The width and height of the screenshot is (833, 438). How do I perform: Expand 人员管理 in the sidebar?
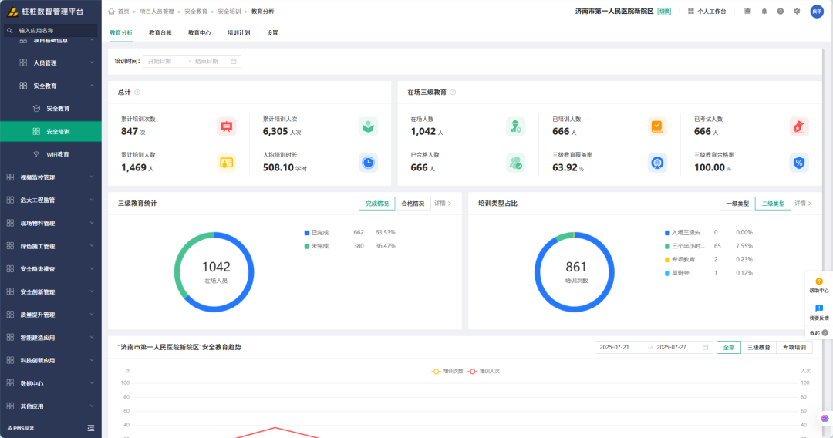point(51,62)
